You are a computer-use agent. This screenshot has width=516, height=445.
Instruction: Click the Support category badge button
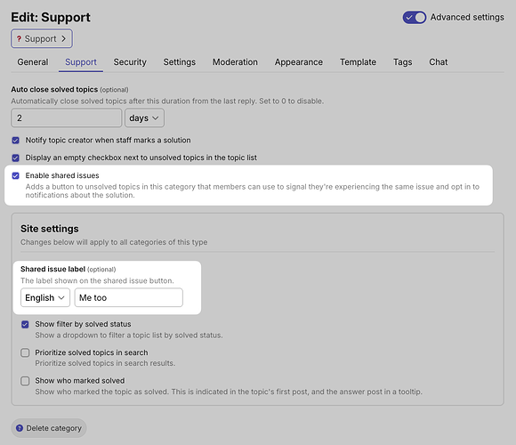click(x=42, y=39)
